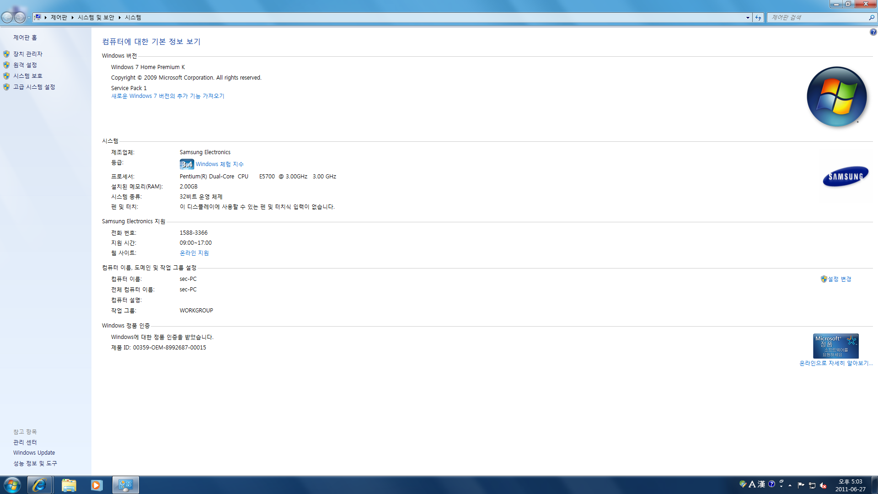Click the shield icon beside 설정 변경
Screen dimensions: 878x494
point(824,279)
